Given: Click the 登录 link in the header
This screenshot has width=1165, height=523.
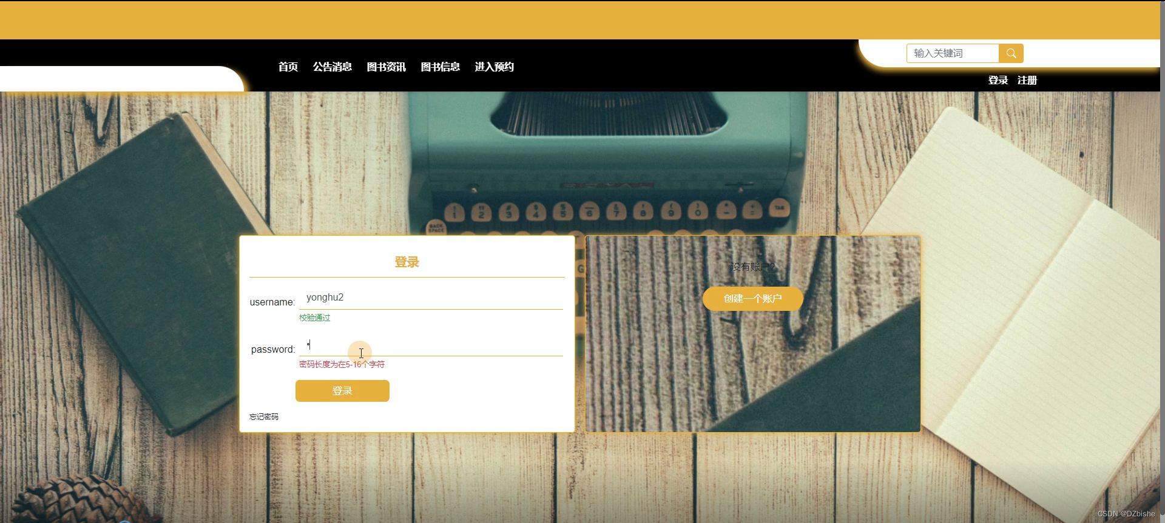Looking at the screenshot, I should (998, 80).
